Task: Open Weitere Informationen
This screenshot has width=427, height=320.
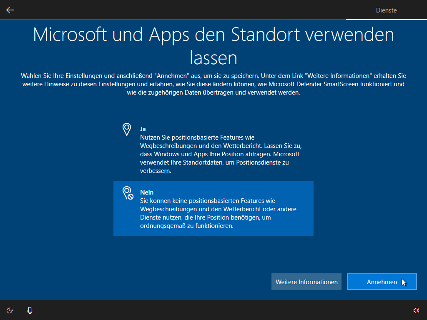Action: coord(306,282)
